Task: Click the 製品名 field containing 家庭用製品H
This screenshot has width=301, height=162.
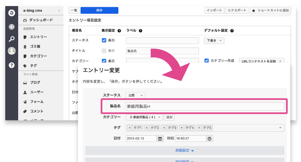Action: pyautogui.click(x=204, y=107)
